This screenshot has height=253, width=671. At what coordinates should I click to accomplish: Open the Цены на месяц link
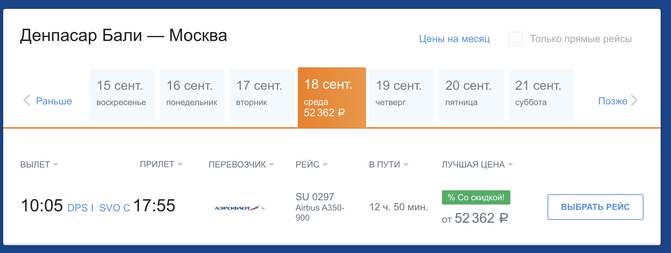(454, 39)
